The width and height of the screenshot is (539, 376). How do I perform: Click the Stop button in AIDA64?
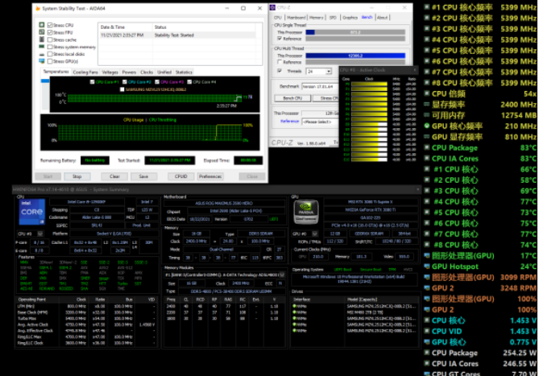pyautogui.click(x=77, y=176)
